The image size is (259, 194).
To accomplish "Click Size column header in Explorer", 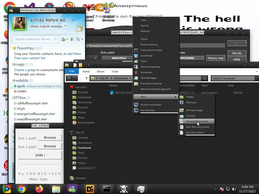I will (x=231, y=85).
